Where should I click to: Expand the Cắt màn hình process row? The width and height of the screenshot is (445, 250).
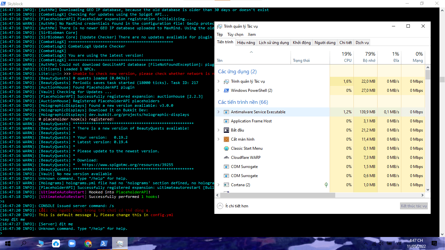[219, 139]
